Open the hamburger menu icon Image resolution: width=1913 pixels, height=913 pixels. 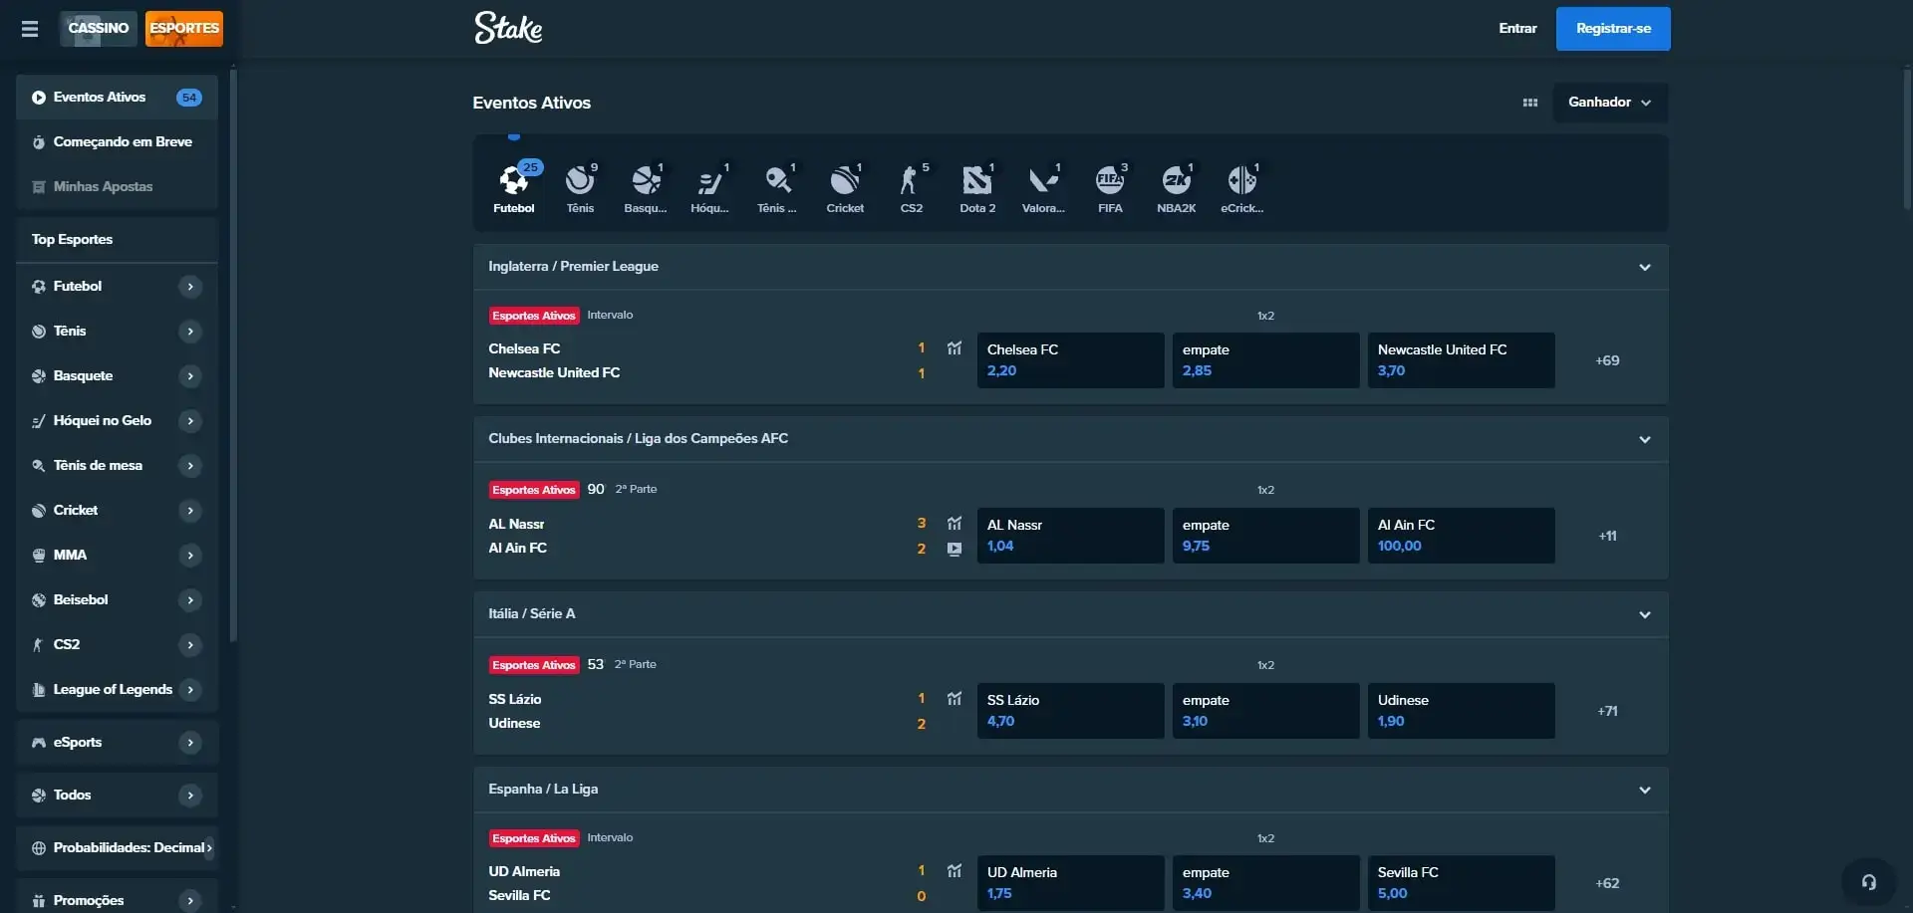(x=30, y=29)
